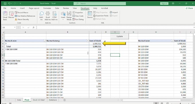
Task: Select cell BK 110 GSM Total
Action: pos(25,61)
